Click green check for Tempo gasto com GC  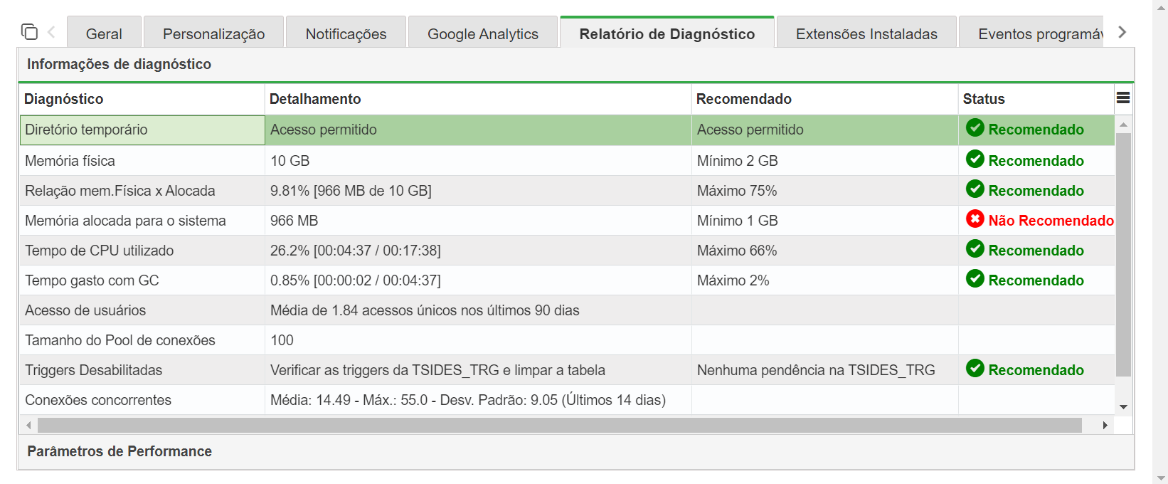click(975, 279)
